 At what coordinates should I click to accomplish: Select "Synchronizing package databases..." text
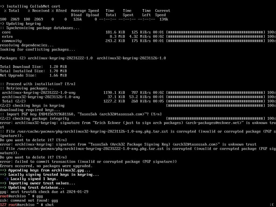click(43, 28)
